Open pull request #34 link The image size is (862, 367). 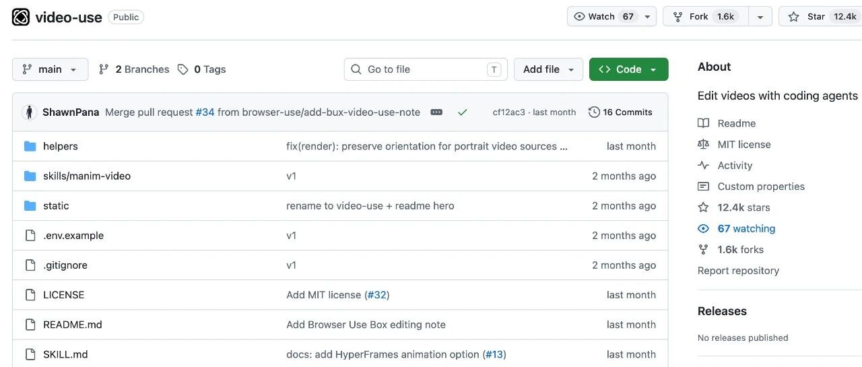[x=205, y=112]
